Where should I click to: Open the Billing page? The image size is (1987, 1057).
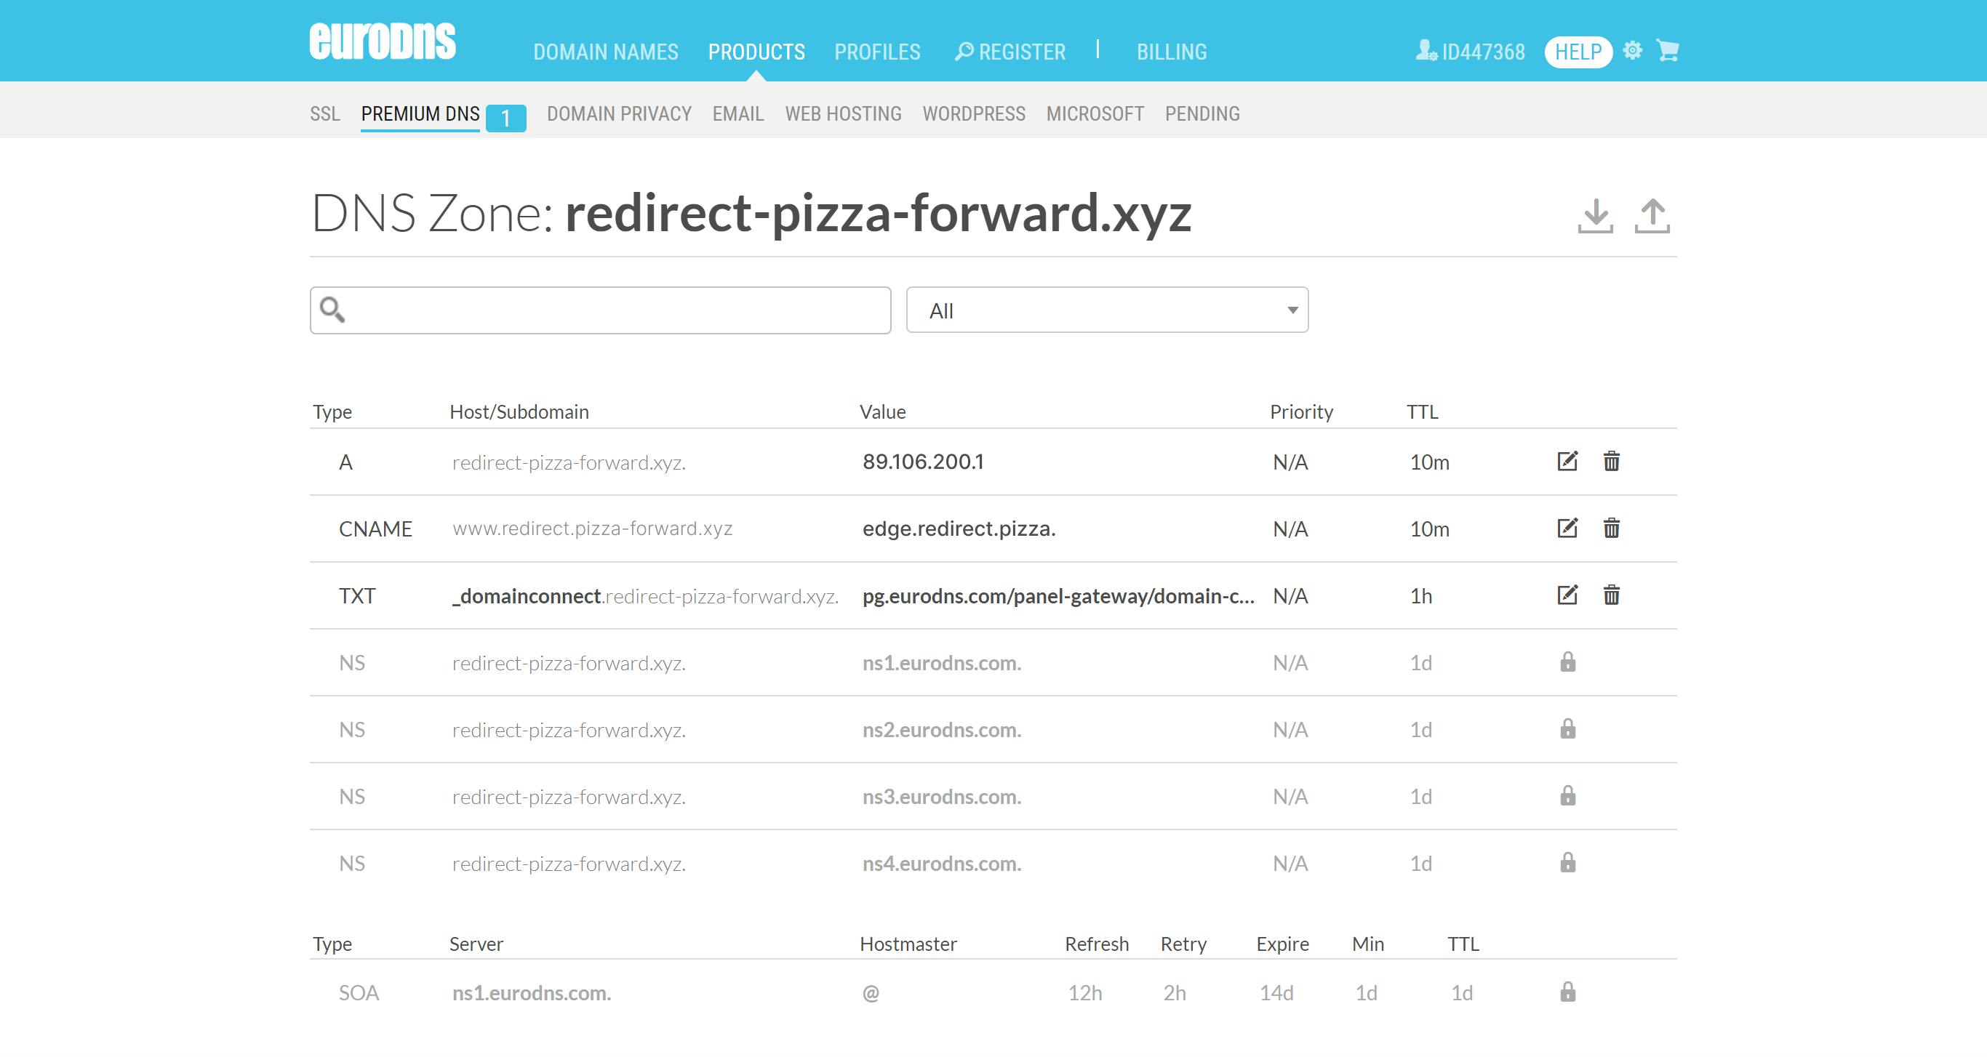click(1171, 52)
